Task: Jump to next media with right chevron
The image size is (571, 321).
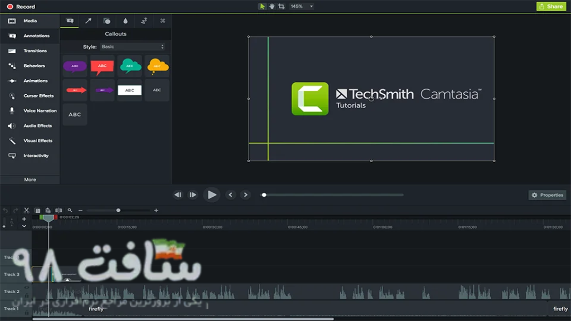Action: pos(245,194)
